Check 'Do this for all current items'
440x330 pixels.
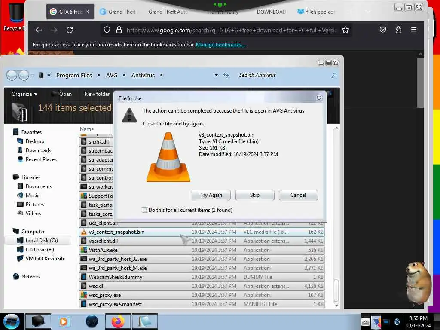(144, 210)
